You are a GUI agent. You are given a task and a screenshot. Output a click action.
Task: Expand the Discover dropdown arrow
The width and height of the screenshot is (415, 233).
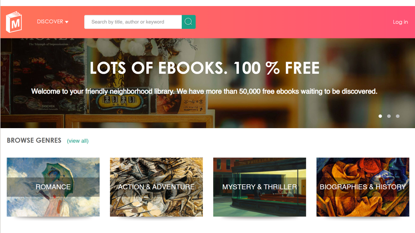(67, 22)
